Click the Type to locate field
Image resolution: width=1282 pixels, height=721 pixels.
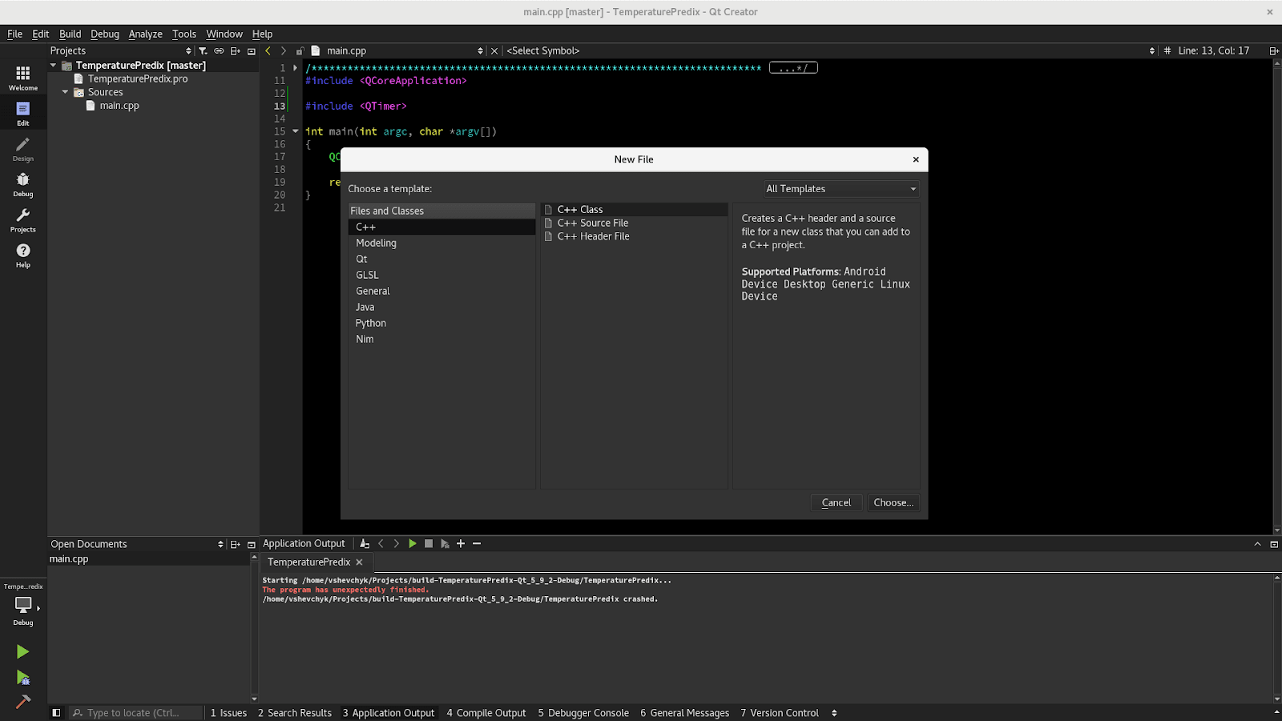point(132,713)
